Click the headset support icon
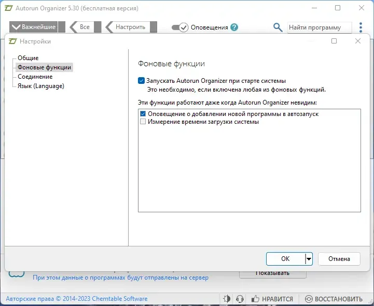 240,299
